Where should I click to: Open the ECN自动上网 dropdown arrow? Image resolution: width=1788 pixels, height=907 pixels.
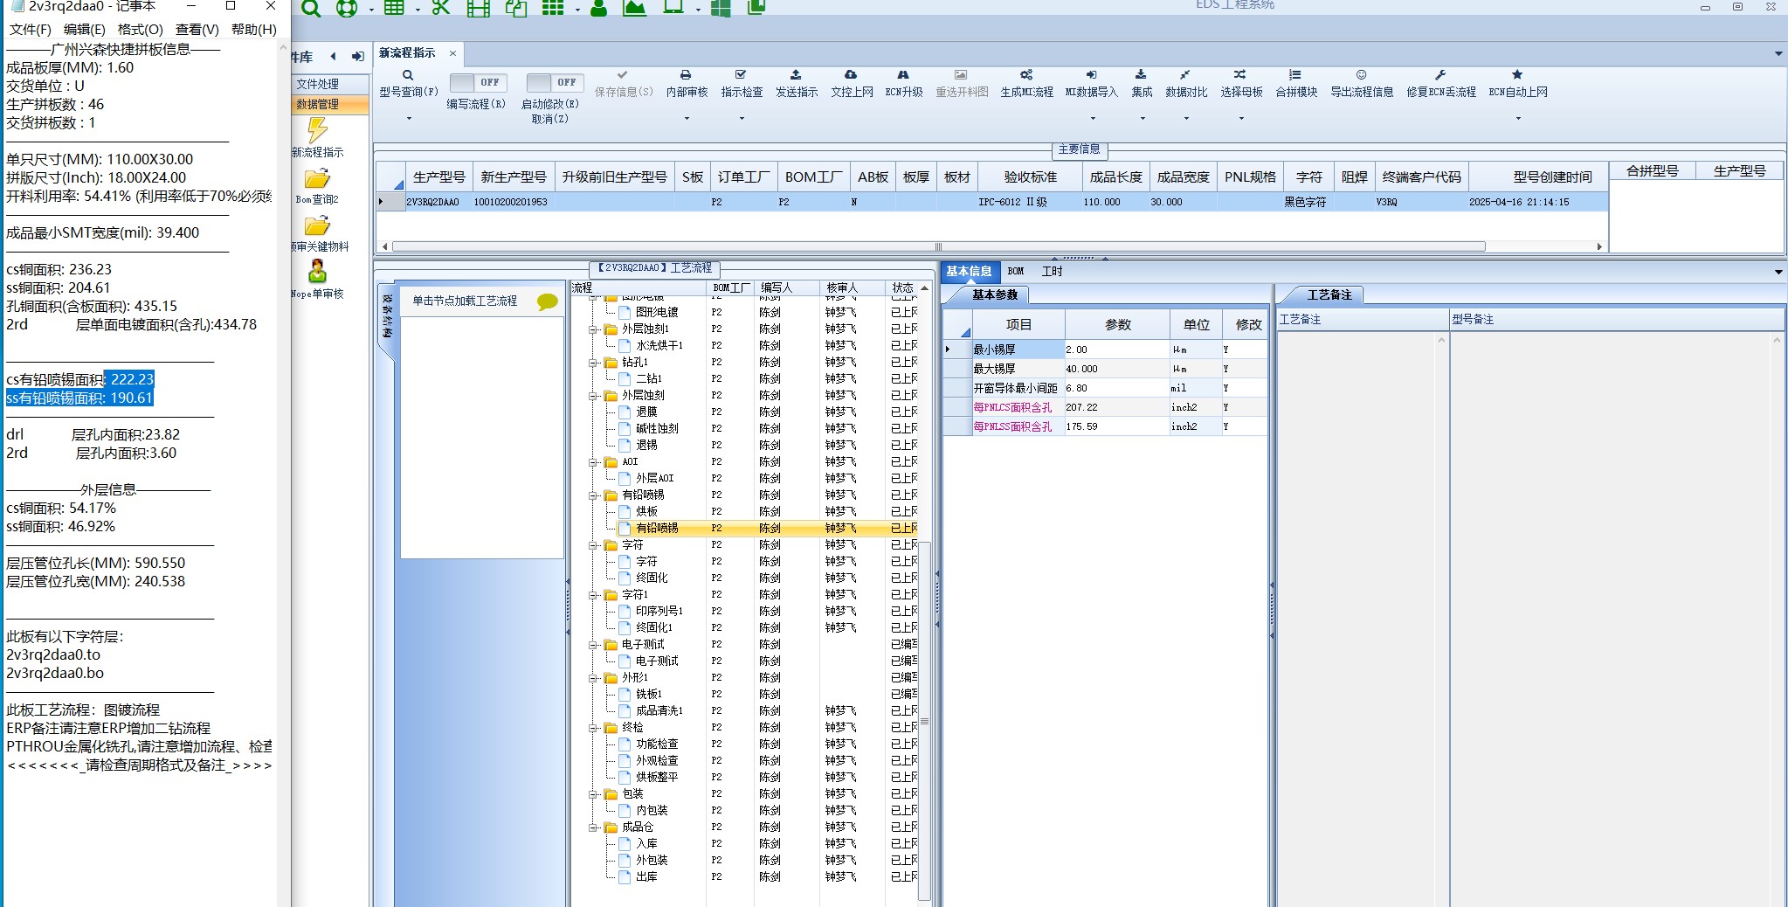pyautogui.click(x=1517, y=119)
